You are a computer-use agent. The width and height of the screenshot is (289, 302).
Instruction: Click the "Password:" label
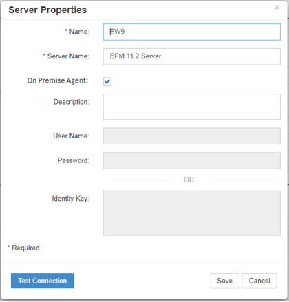point(74,160)
